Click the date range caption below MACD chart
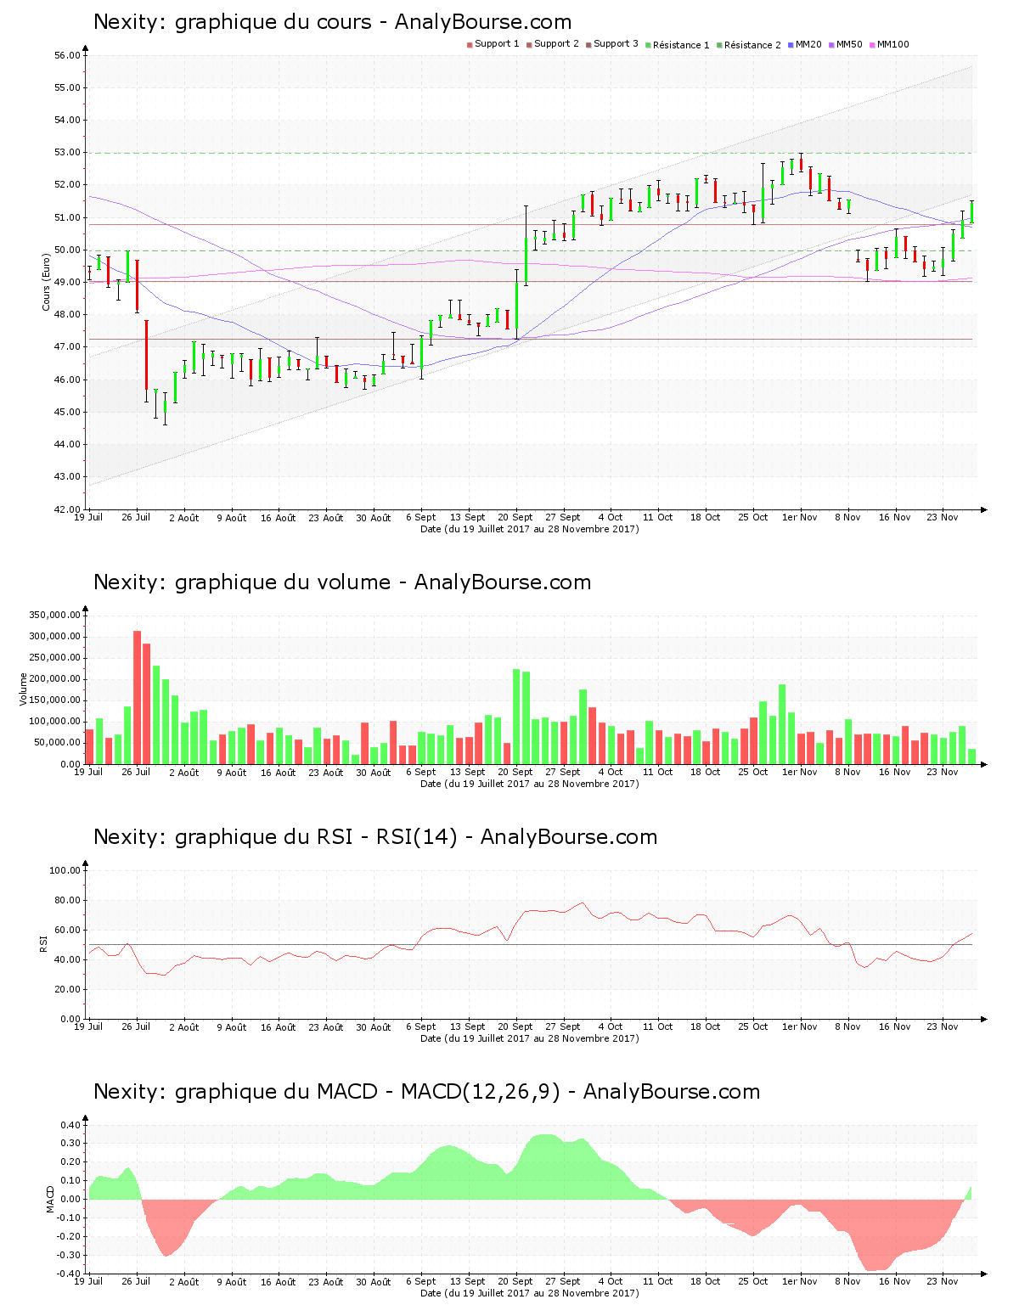Image resolution: width=1019 pixels, height=1316 pixels. (530, 1293)
